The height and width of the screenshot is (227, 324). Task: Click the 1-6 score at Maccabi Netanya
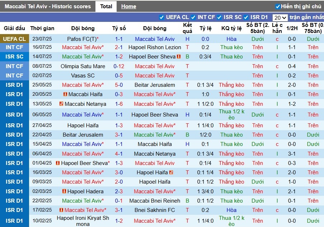[x=119, y=104]
